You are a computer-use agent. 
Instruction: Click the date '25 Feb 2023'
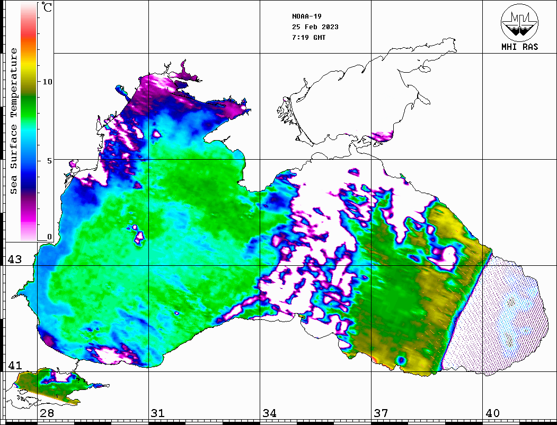(x=315, y=27)
